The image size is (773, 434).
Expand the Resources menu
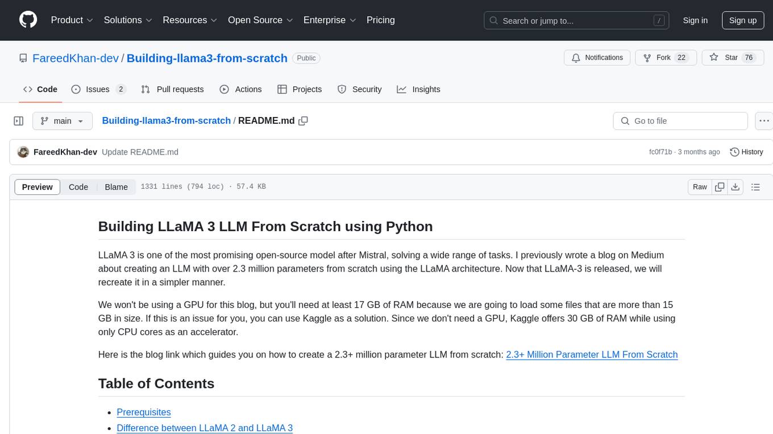[x=190, y=20]
